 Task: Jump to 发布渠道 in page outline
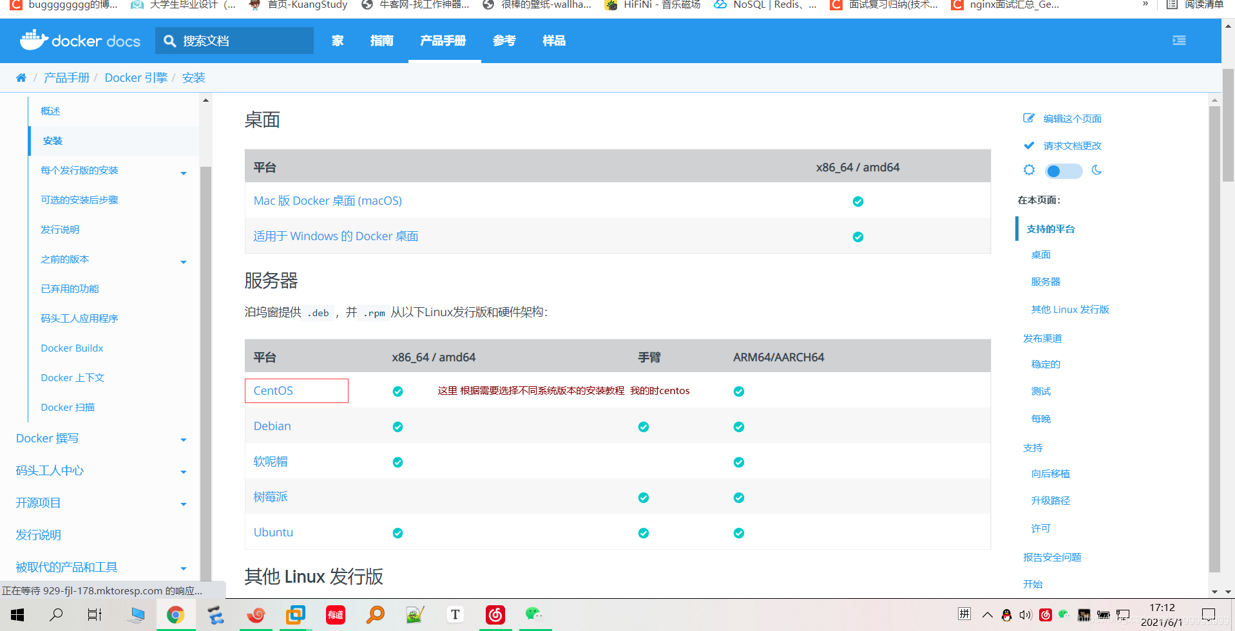tap(1042, 338)
